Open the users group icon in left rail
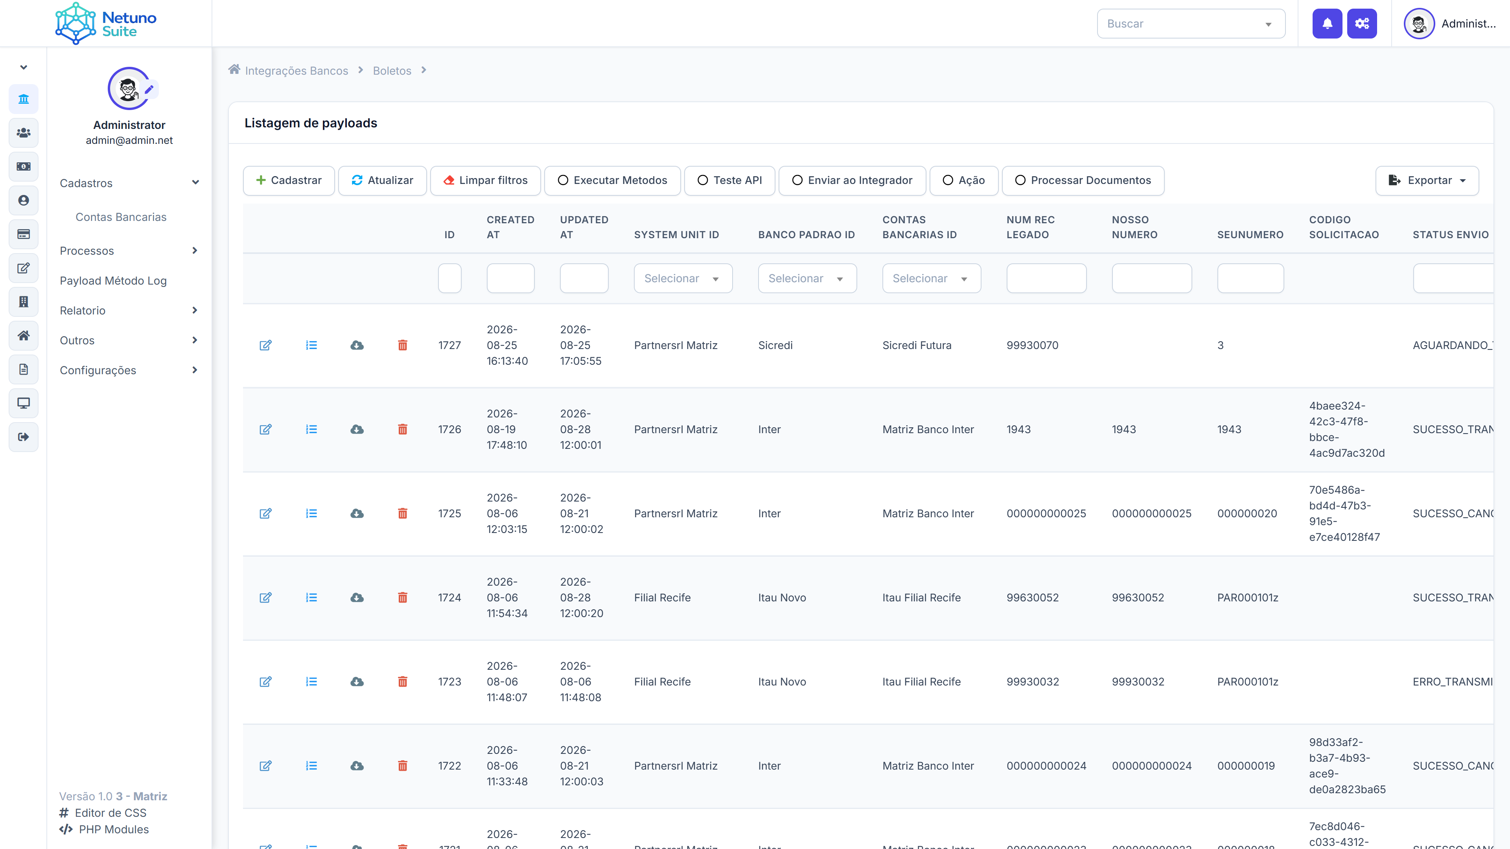The image size is (1510, 849). tap(24, 133)
